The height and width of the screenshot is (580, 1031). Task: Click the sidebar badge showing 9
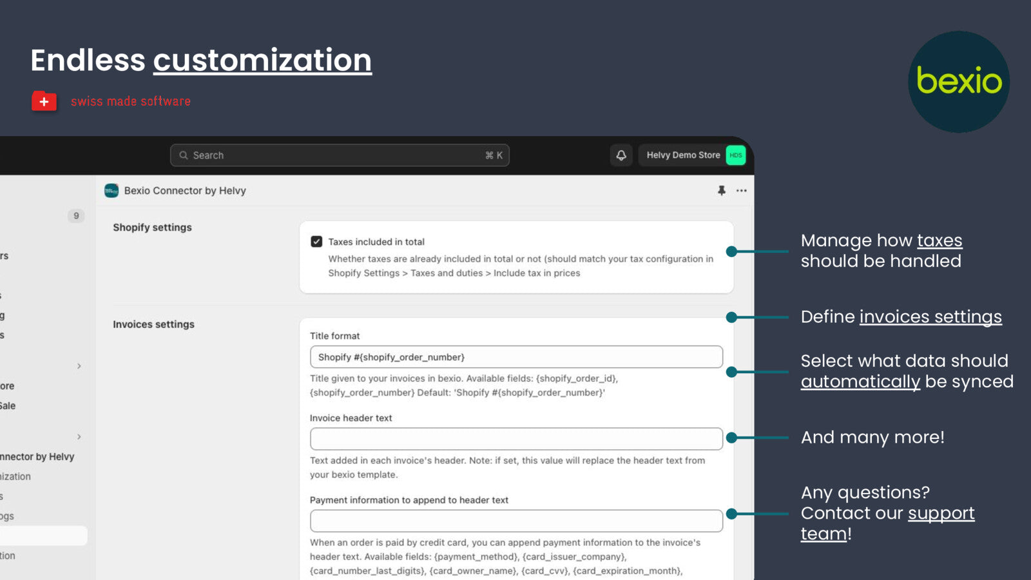point(76,216)
